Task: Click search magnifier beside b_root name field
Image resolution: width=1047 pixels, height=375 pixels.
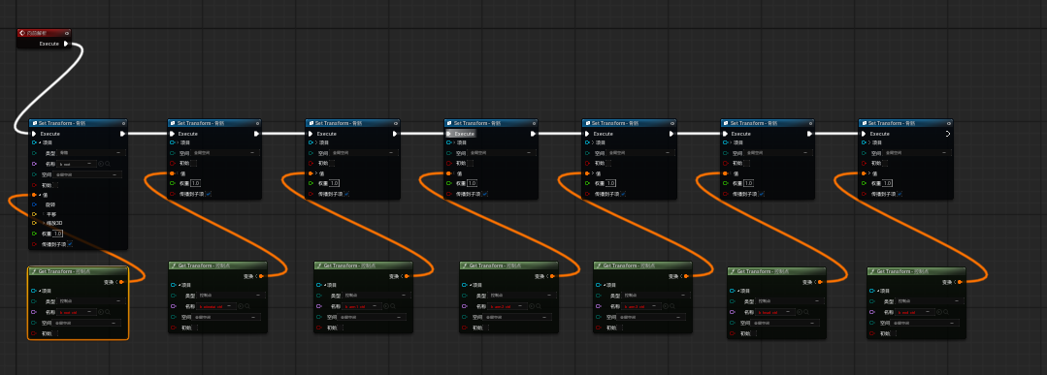Action: pyautogui.click(x=108, y=164)
